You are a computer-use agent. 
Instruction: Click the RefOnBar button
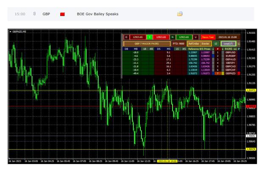(x=193, y=44)
